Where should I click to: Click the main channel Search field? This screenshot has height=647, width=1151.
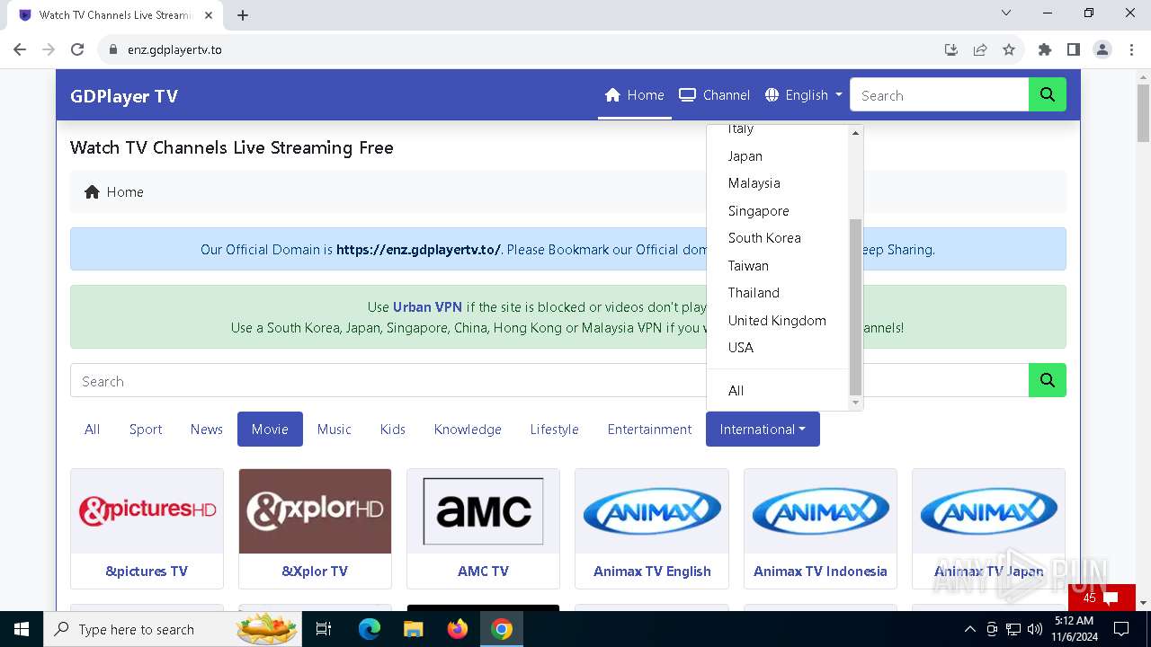[549, 381]
